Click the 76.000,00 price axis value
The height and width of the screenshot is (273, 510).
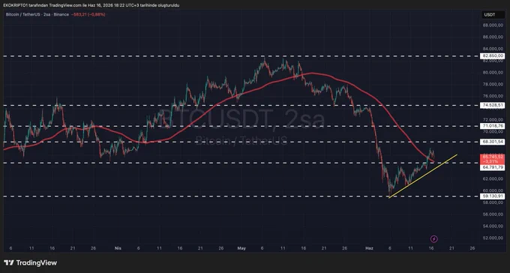493,96
